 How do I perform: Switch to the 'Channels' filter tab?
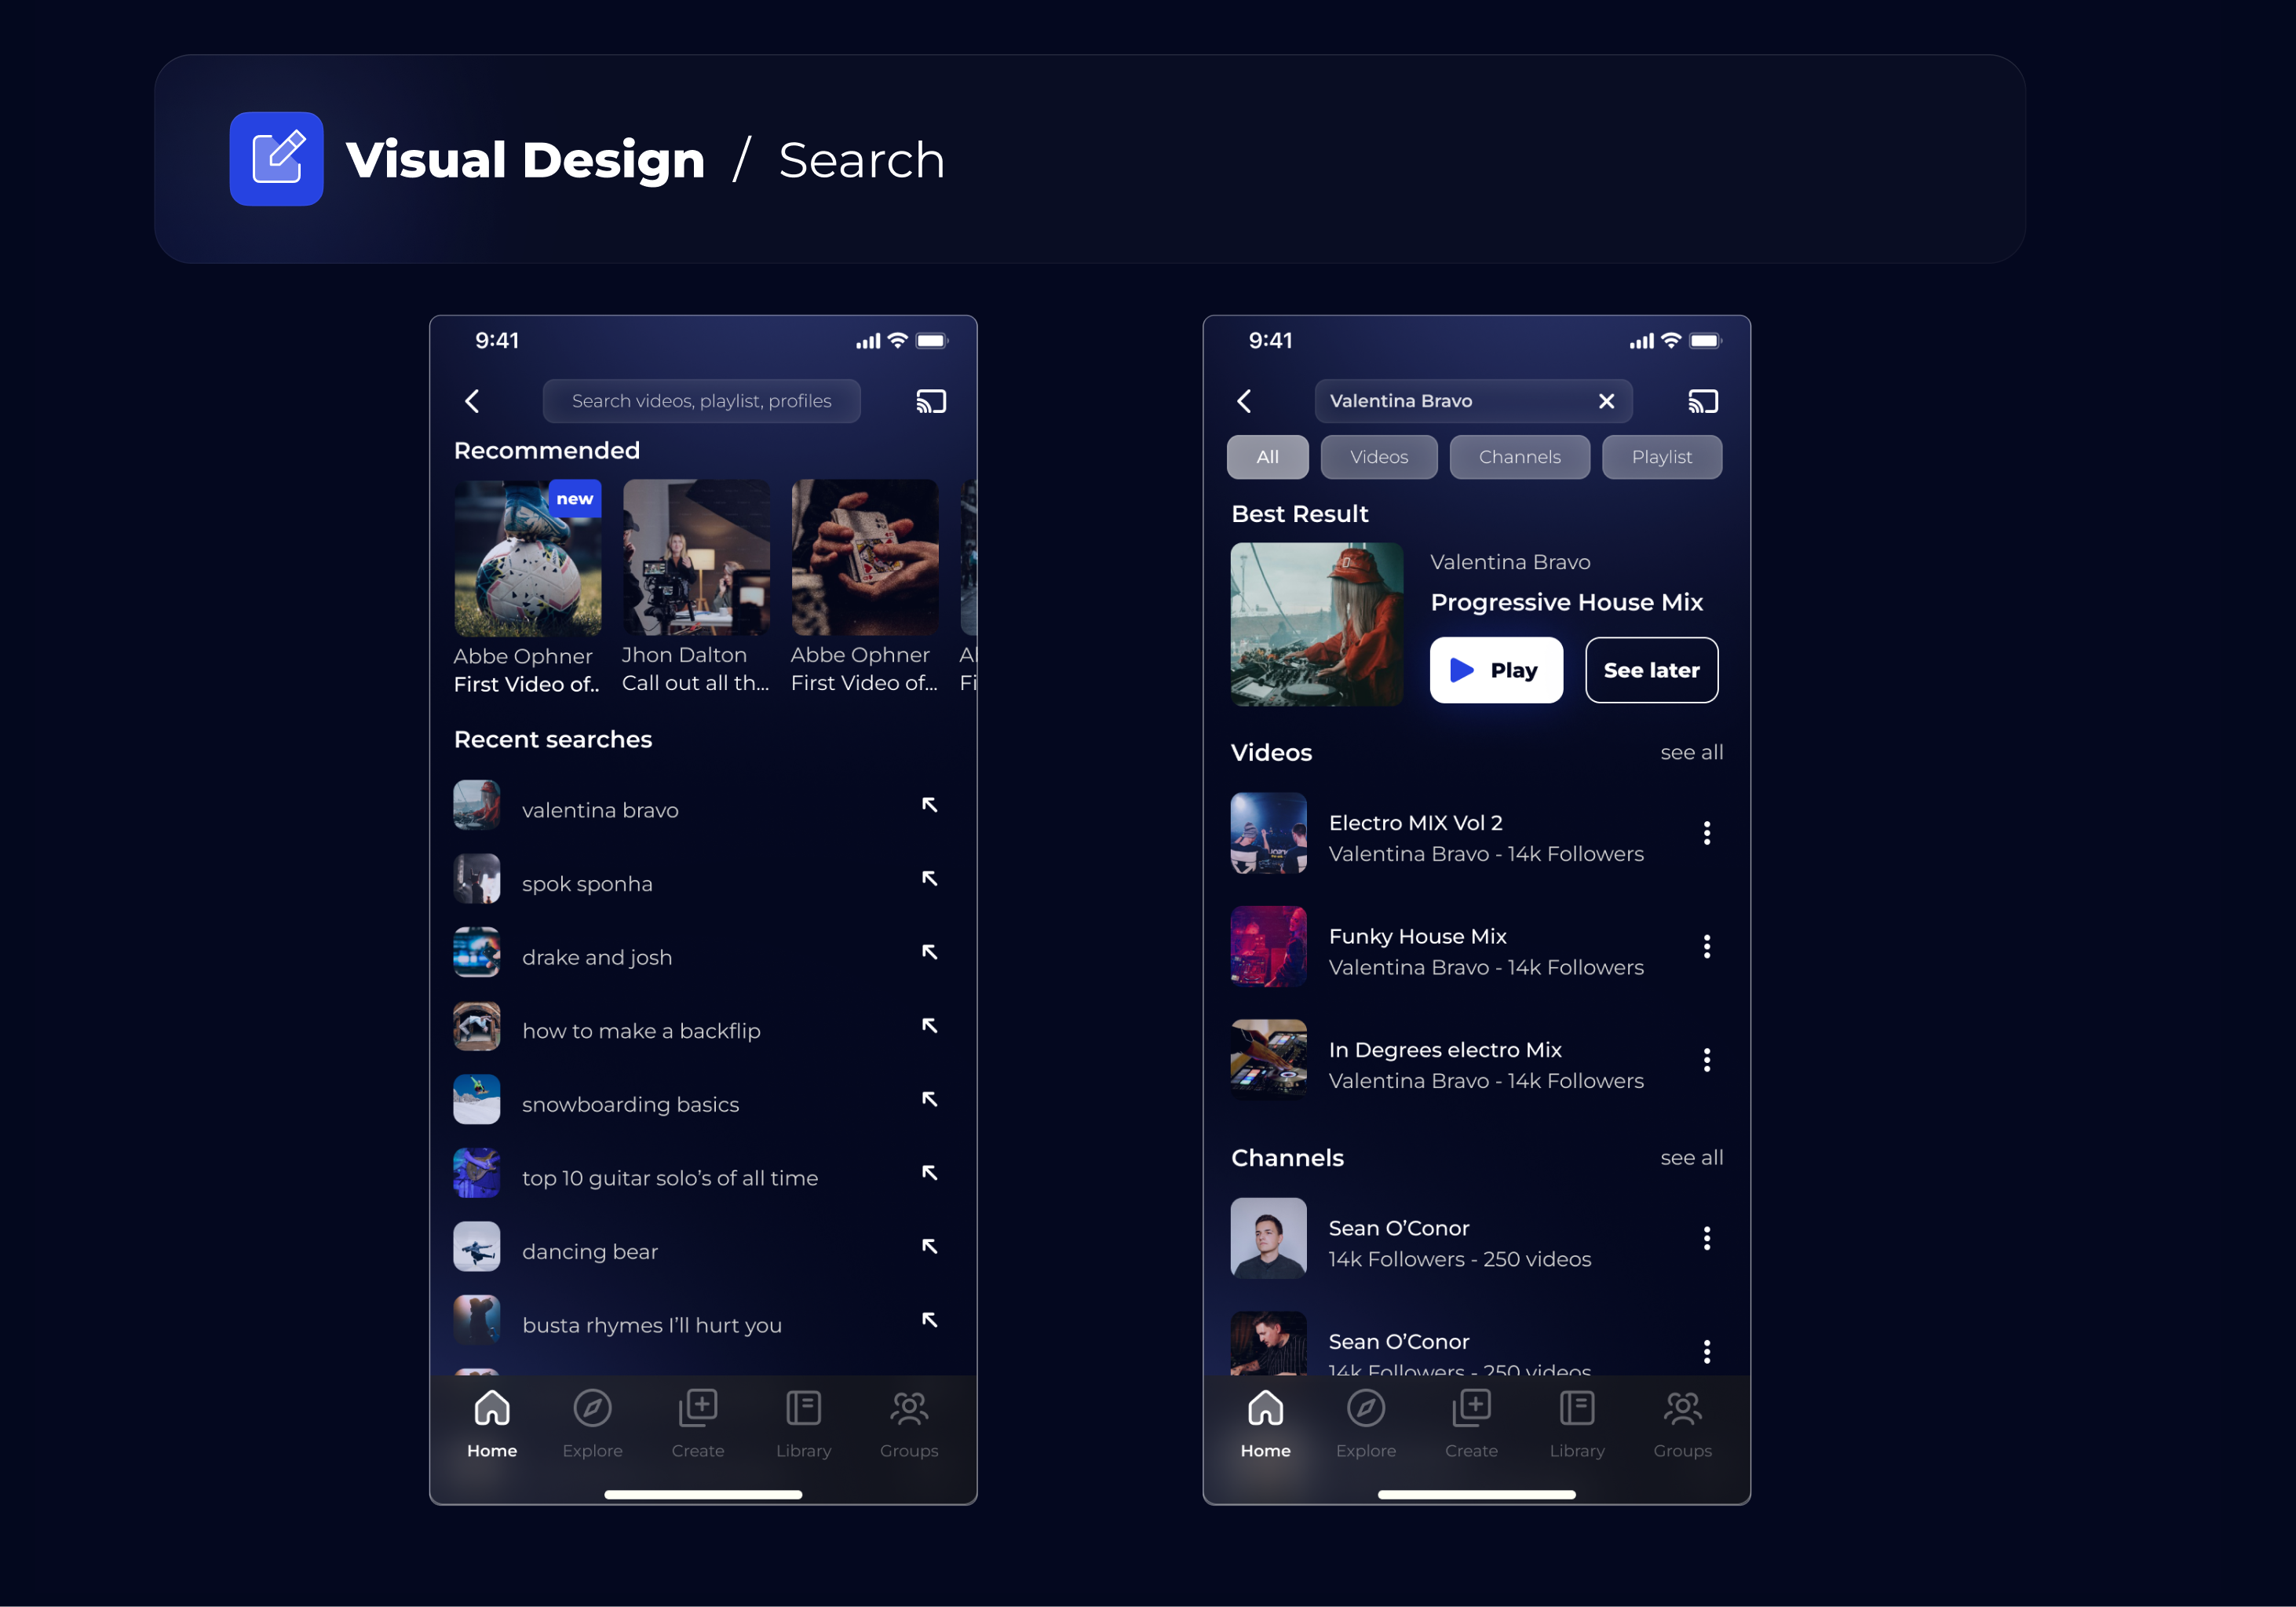(1519, 457)
